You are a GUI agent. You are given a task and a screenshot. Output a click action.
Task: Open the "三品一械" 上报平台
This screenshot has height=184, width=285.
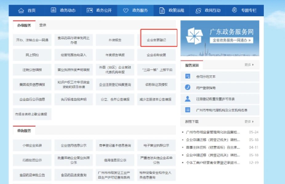[x=156, y=70]
